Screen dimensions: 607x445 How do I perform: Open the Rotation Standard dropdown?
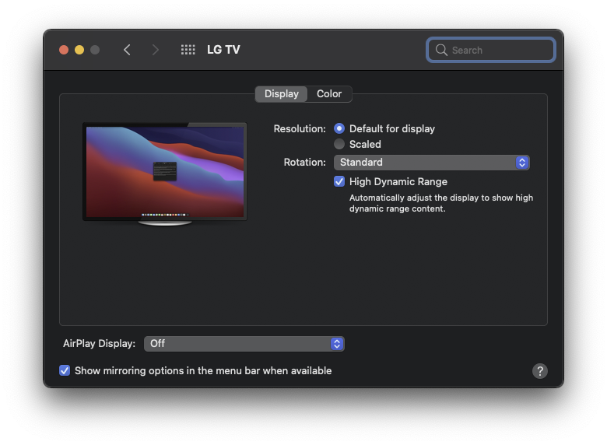432,163
